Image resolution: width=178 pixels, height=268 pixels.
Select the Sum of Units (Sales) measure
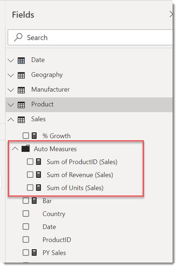pyautogui.click(x=75, y=188)
